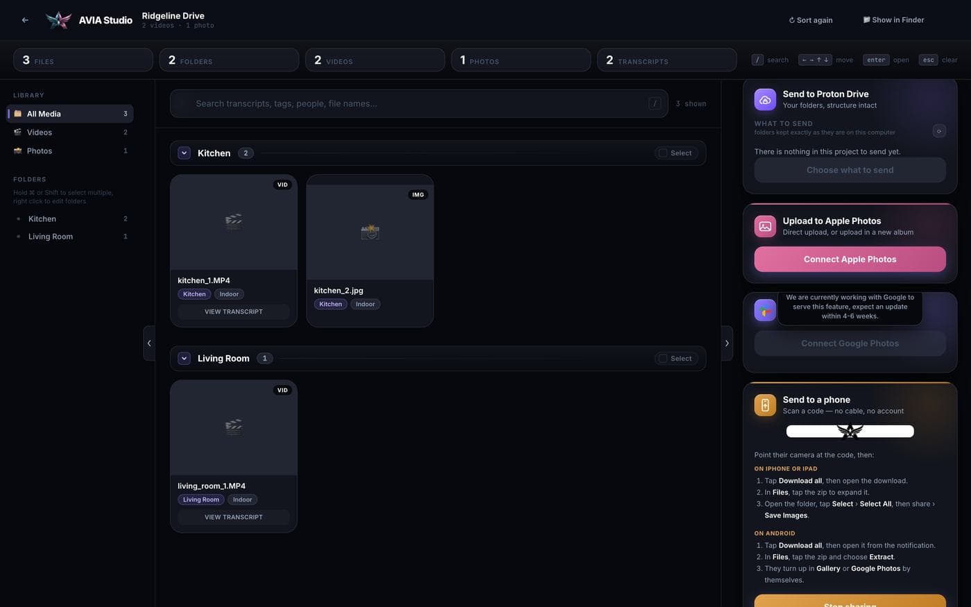Click the Videos clapperboard icon in sidebar
Viewport: 971px width, 607px height.
coord(18,132)
